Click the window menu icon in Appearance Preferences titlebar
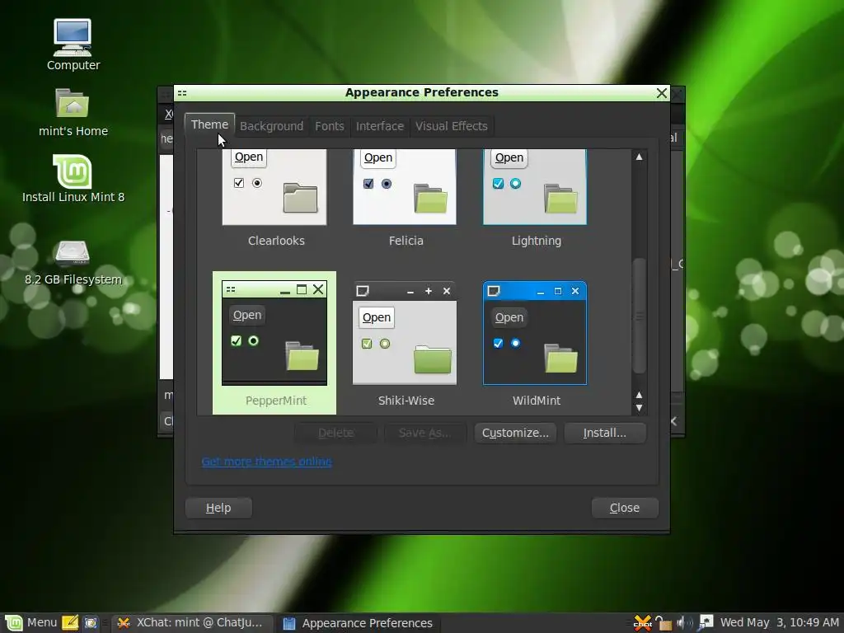This screenshot has width=844, height=633. tap(182, 93)
